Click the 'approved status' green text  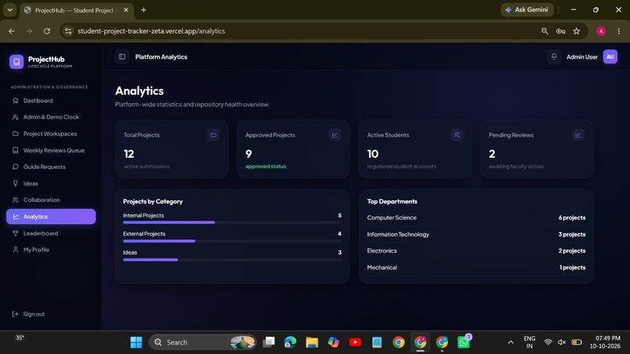pos(266,166)
